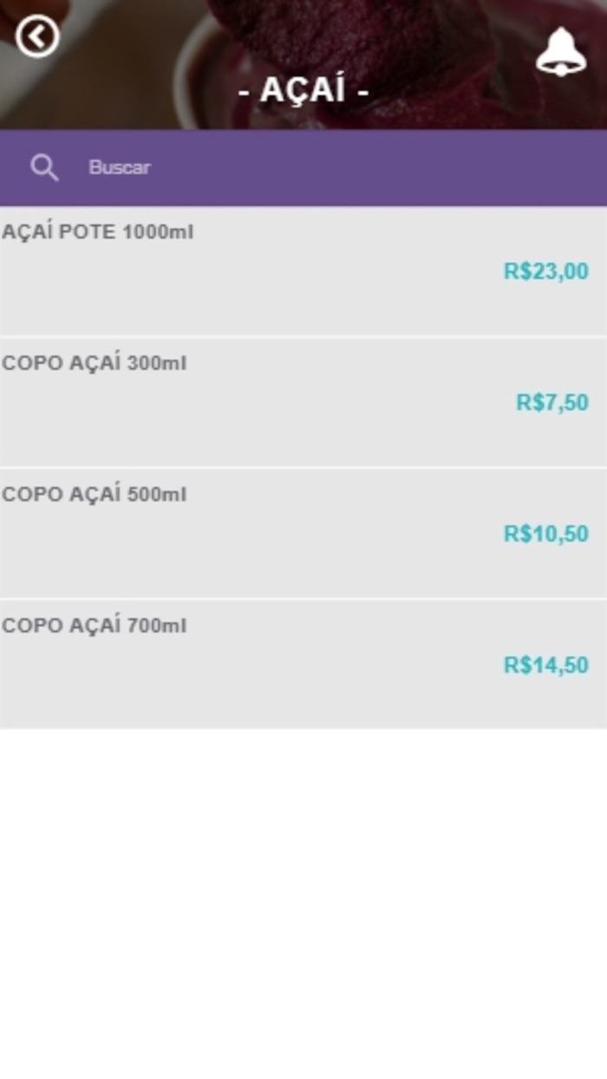Open the 300ml açaí cup row card
607x1079 pixels.
tap(260, 425)
